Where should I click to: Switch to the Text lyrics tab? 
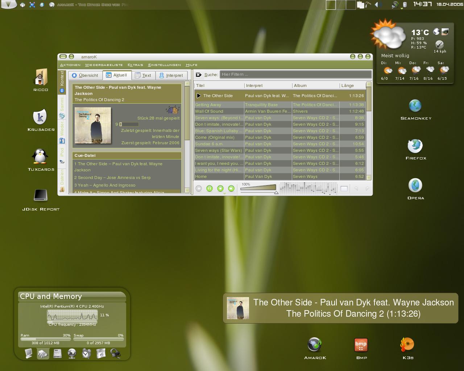click(143, 75)
